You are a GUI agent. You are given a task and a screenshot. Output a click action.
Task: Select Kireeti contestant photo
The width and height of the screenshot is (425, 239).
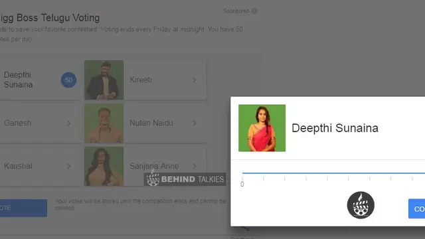click(104, 80)
